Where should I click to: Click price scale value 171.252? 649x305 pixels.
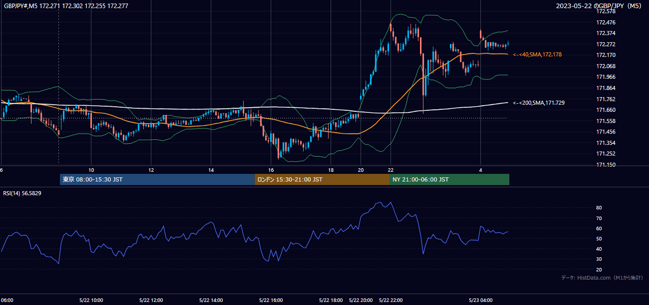(606, 154)
